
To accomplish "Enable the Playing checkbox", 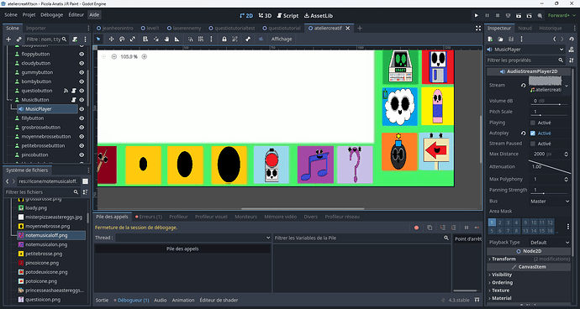I will coord(533,123).
